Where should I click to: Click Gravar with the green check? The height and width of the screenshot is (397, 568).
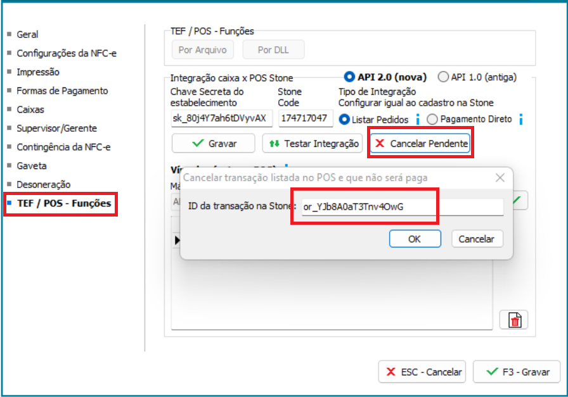(213, 144)
